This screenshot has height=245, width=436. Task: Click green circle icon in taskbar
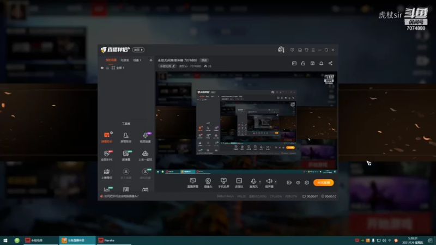click(17, 240)
